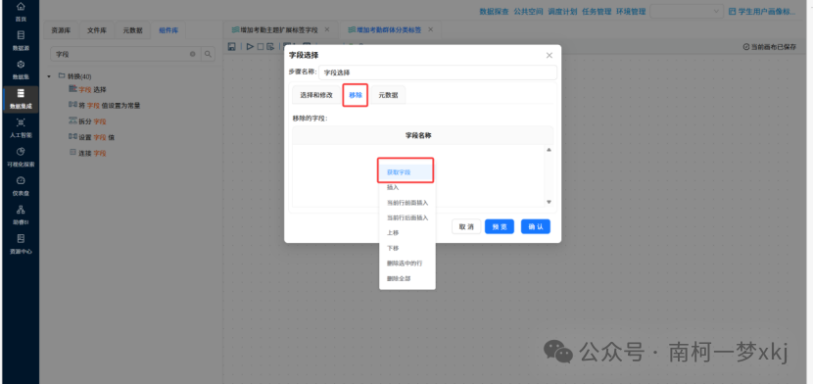Open 助睿BI in the left sidebar
This screenshot has height=384, width=813.
[21, 216]
